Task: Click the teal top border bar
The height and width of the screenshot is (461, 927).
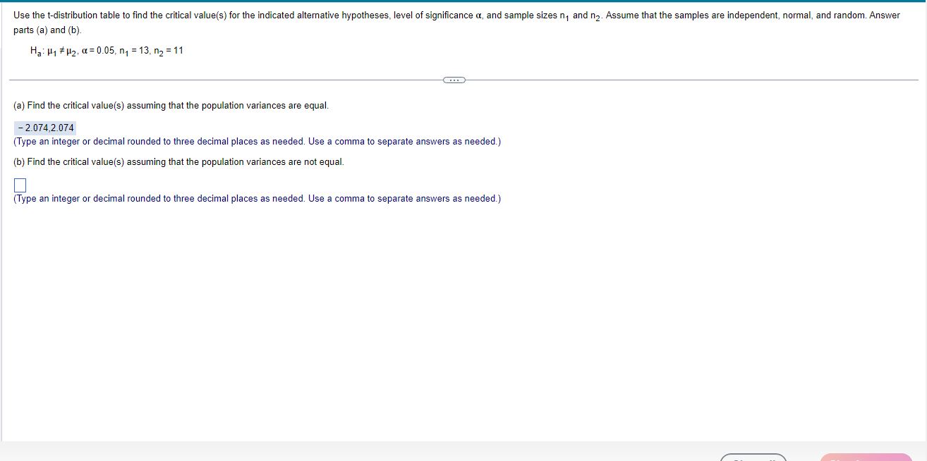Action: point(464,2)
